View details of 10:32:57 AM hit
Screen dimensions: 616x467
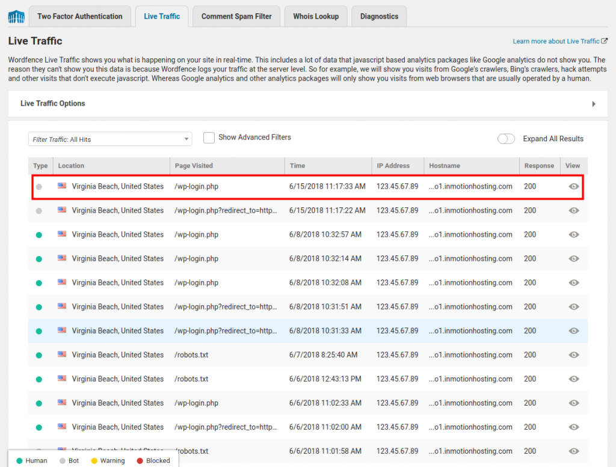[573, 234]
